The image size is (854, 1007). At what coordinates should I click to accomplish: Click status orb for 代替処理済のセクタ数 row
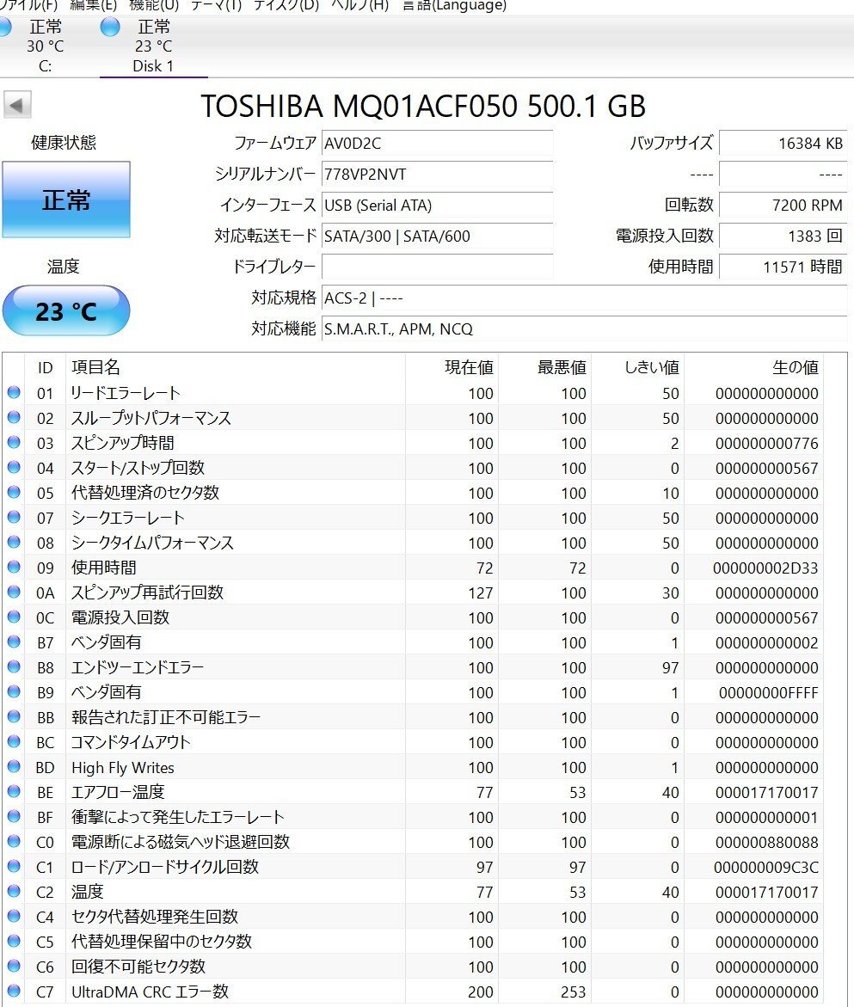click(x=14, y=493)
